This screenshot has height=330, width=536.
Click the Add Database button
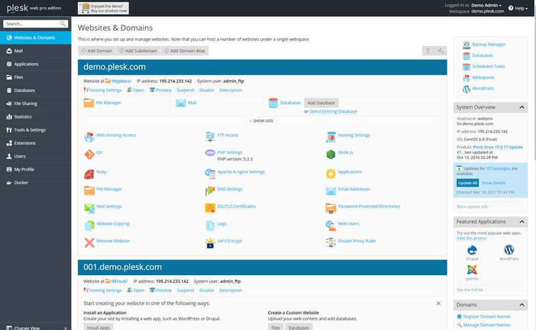click(x=321, y=103)
